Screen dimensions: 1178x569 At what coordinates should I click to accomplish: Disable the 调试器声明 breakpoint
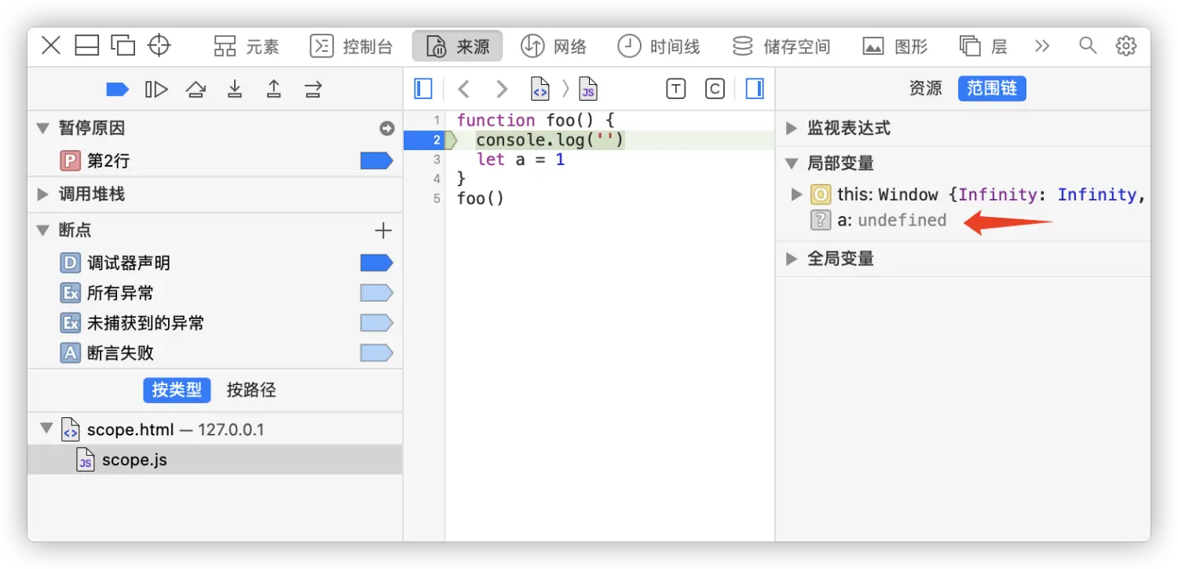point(376,263)
